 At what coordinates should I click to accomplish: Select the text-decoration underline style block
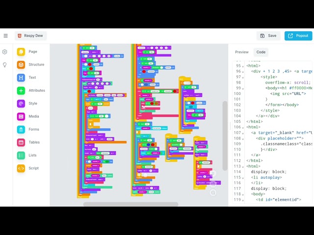208,183
